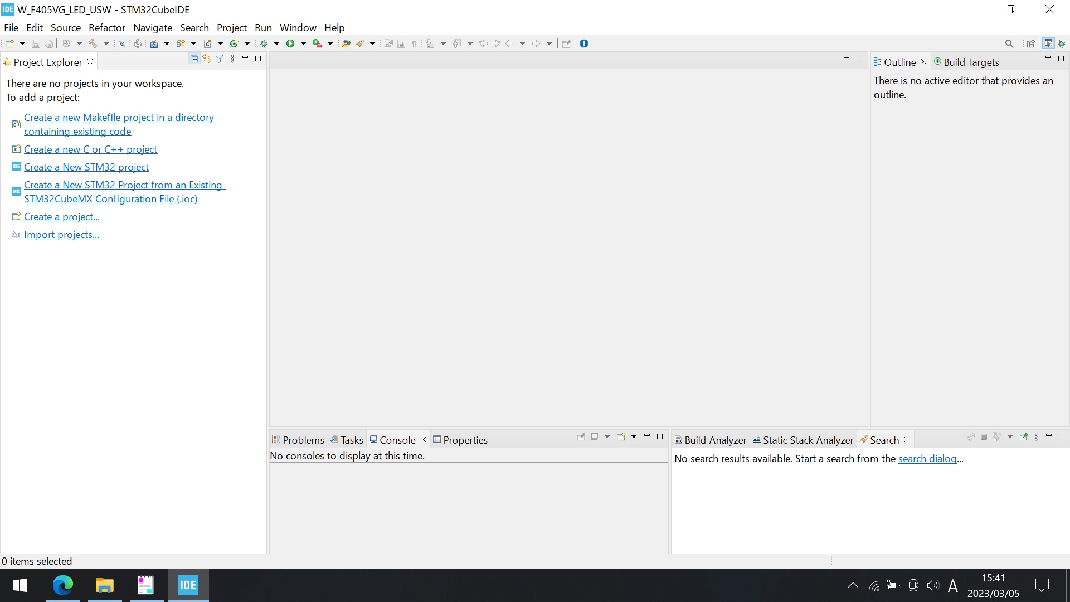Expand the Search toolbar dropdown arrow

[x=372, y=43]
